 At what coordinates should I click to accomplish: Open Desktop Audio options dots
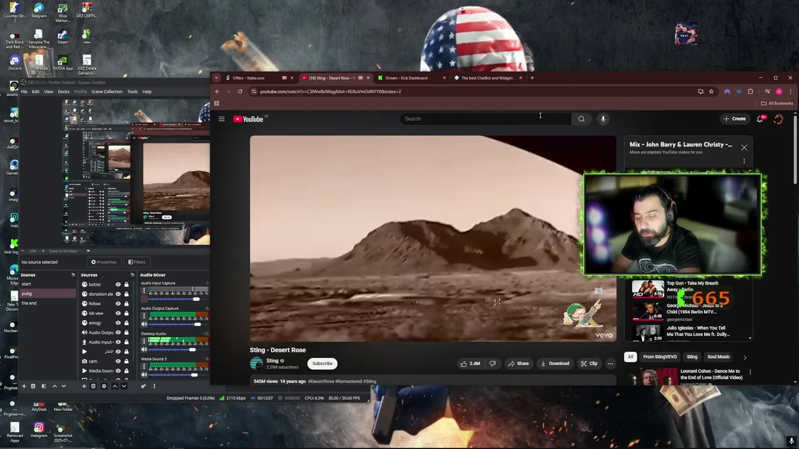click(144, 340)
